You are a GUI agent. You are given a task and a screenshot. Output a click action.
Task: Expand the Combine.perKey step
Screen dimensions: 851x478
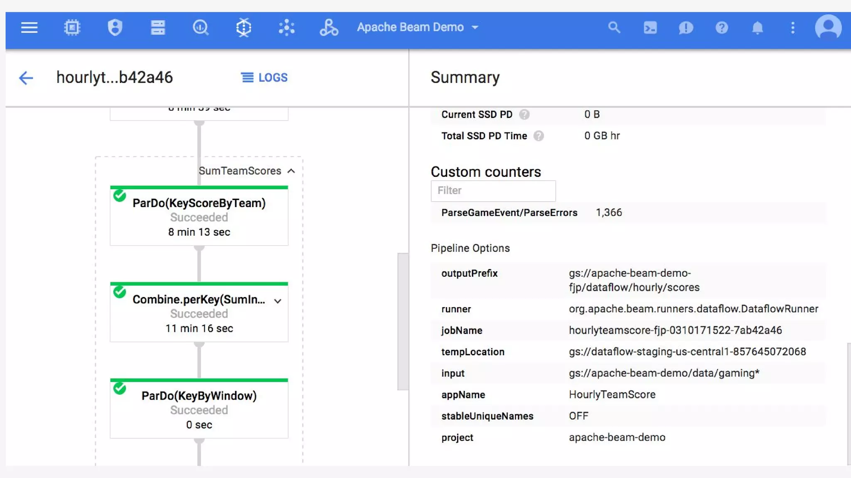(278, 301)
